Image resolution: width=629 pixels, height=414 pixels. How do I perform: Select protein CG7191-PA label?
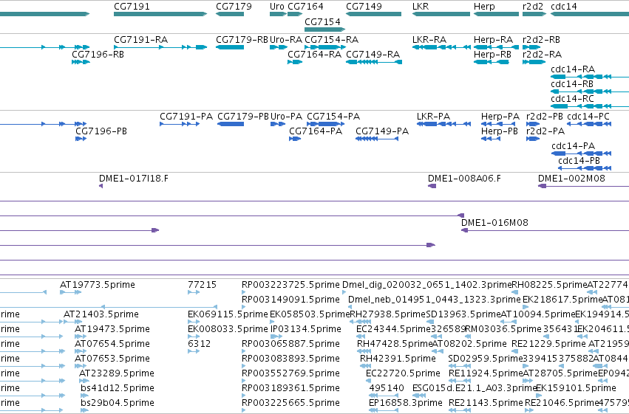pos(186,117)
